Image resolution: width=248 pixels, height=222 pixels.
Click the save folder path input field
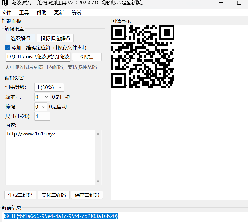pos(38,57)
